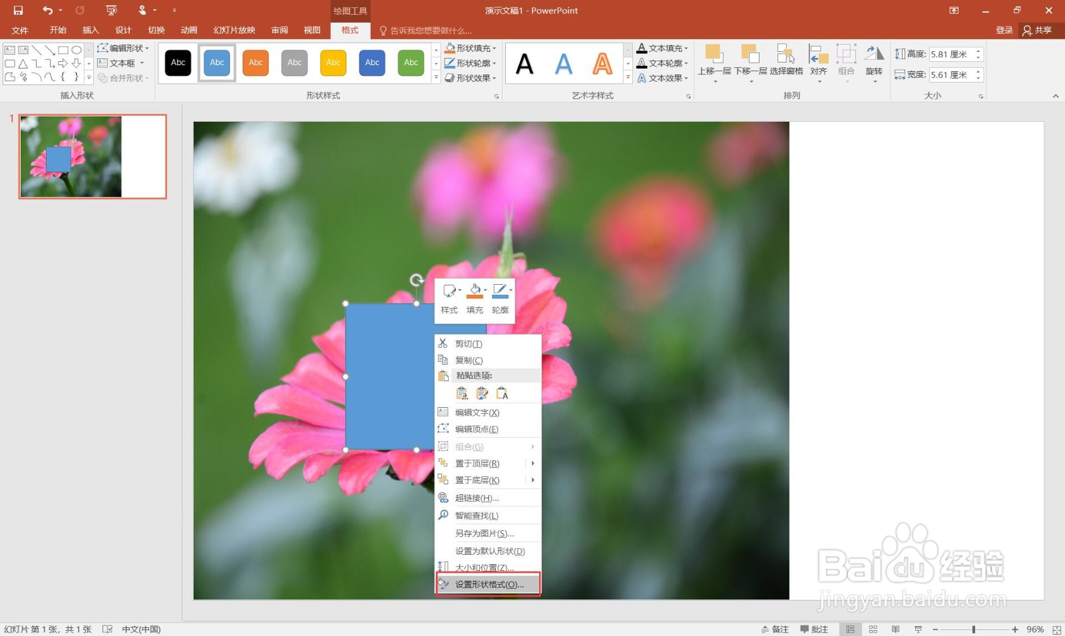Screen dimensions: 1065x636
Task: Choose the black Abc shape style
Action: point(178,63)
